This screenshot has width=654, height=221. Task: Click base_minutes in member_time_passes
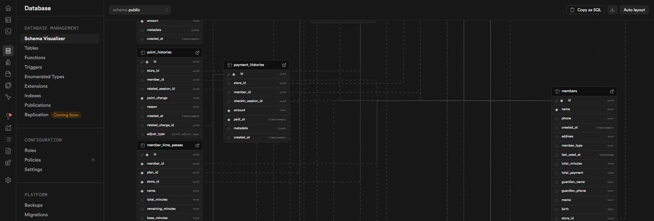(169, 218)
